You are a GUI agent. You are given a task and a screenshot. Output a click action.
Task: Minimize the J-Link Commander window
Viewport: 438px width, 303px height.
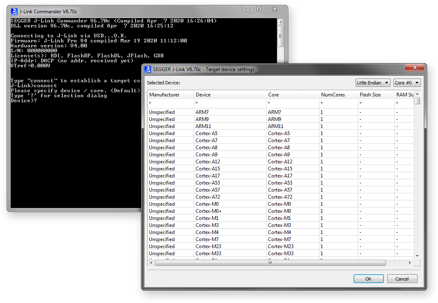(248, 9)
